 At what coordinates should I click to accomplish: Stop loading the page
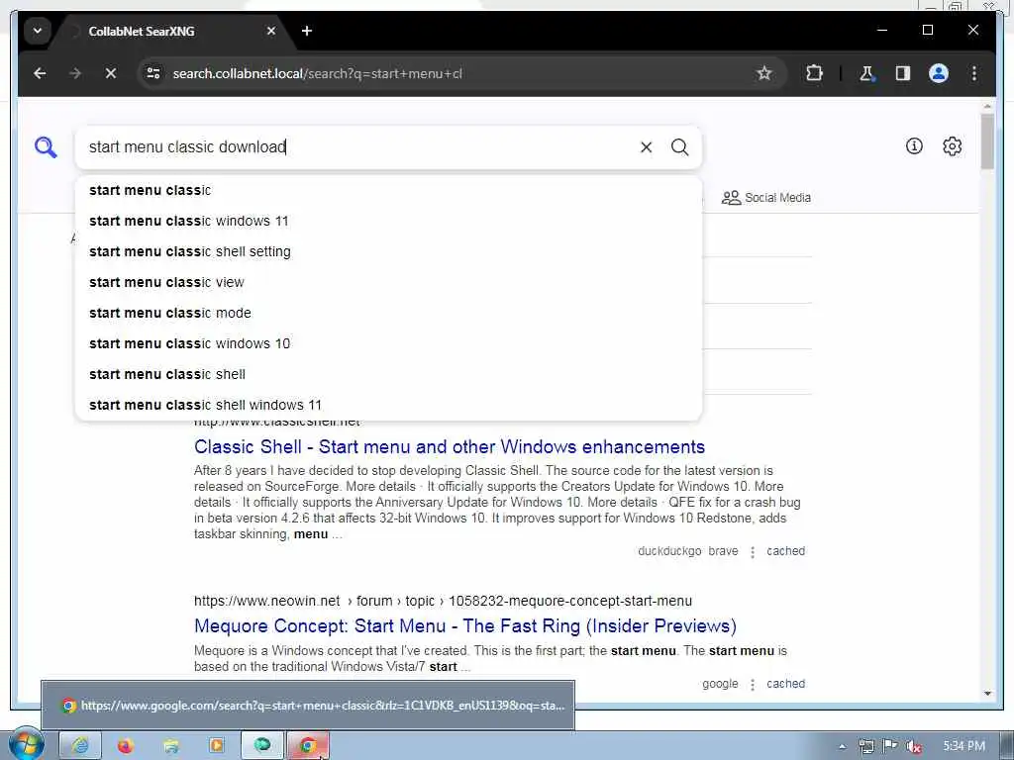click(111, 73)
